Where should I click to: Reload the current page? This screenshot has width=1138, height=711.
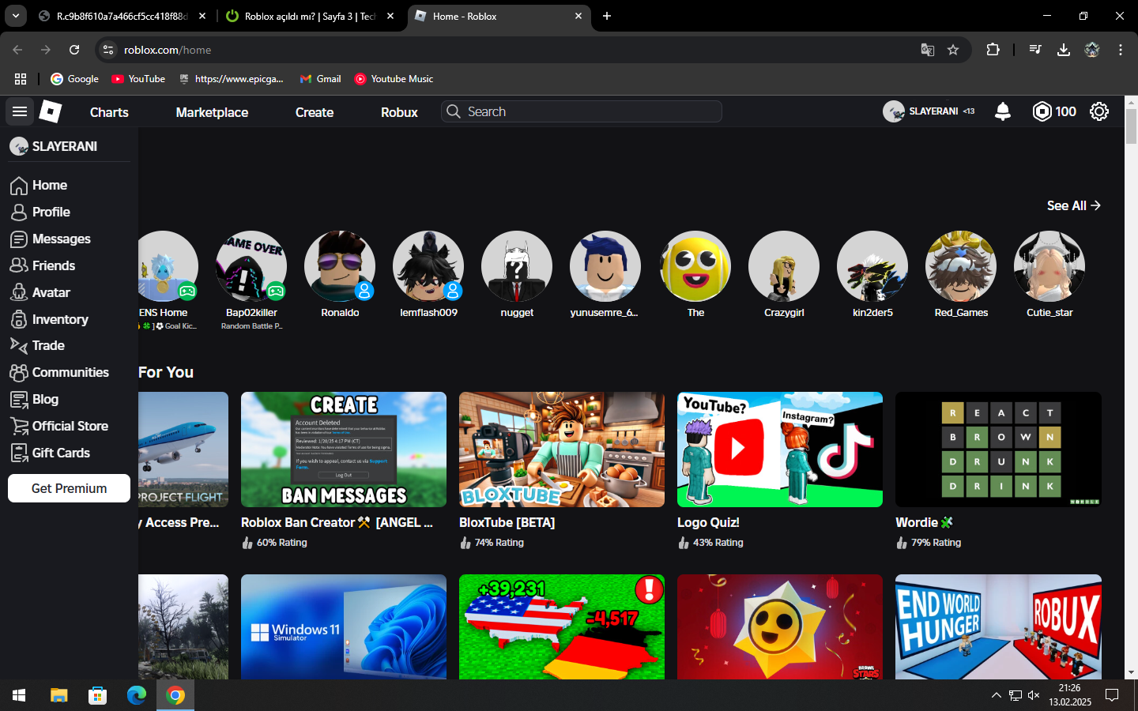(74, 50)
